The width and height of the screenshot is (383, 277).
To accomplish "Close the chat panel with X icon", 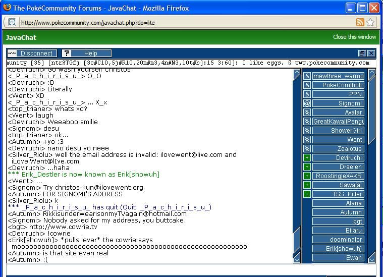I will (371, 53).
